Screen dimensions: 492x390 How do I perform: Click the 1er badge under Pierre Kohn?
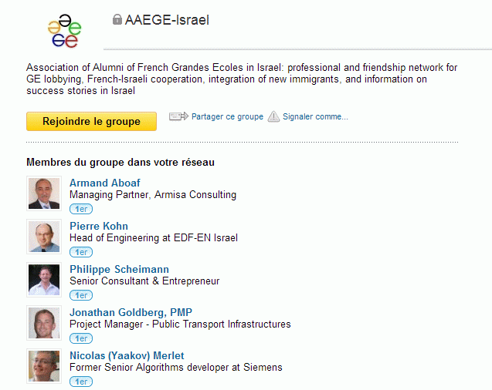coord(81,252)
